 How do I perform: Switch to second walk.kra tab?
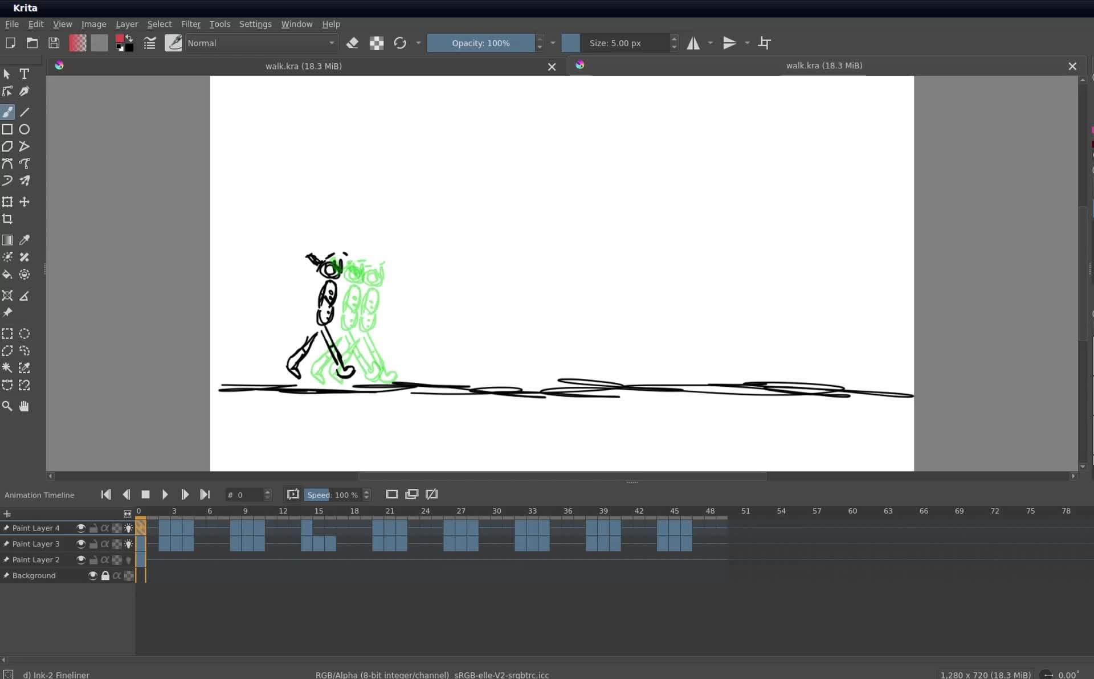coord(824,66)
